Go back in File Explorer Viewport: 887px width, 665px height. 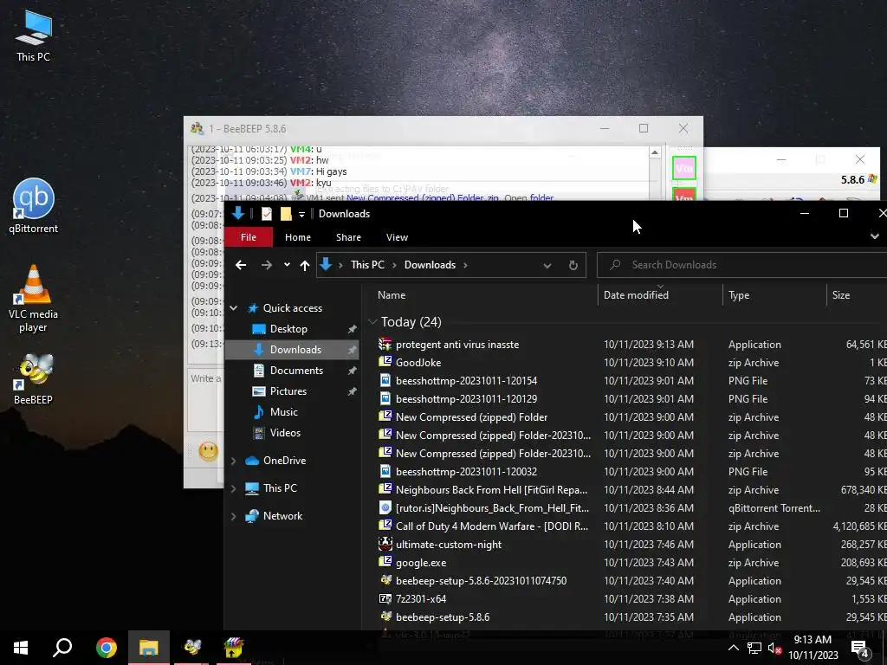pyautogui.click(x=241, y=265)
